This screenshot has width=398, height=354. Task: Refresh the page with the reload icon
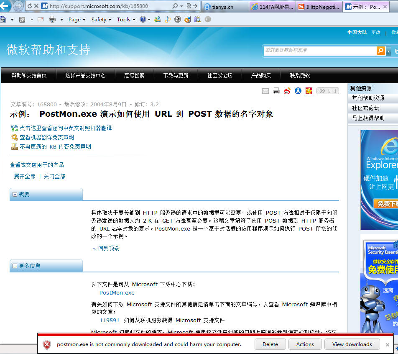30,6
